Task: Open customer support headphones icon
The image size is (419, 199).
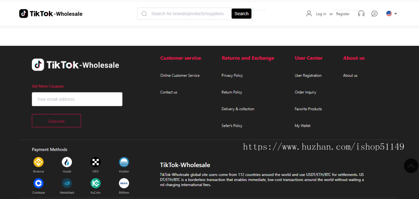Action: 361,14
